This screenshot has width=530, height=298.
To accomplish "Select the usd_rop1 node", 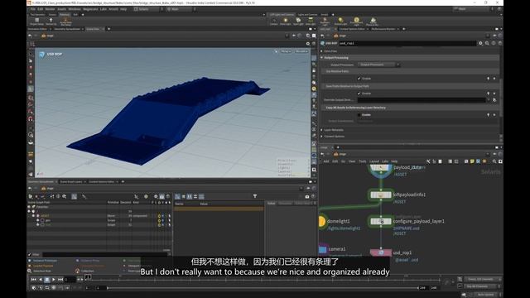I will click(381, 252).
